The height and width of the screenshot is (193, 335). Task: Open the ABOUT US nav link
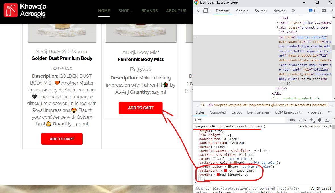click(176, 11)
